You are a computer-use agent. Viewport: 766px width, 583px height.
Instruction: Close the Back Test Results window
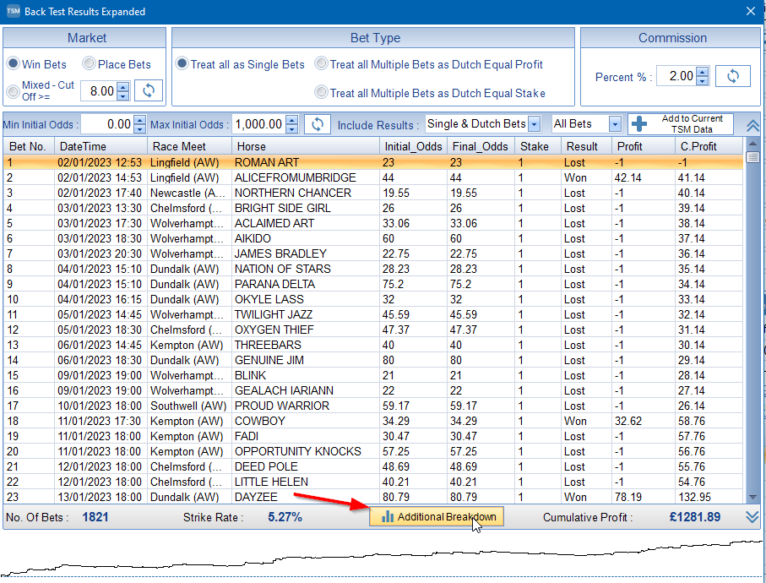click(x=751, y=11)
